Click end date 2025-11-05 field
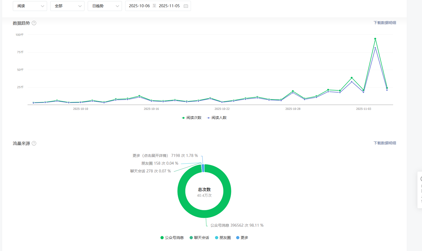422x251 pixels. 169,6
